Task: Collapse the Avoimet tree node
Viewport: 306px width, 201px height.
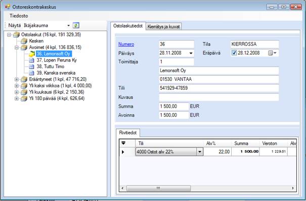Action: pyautogui.click(x=17, y=47)
